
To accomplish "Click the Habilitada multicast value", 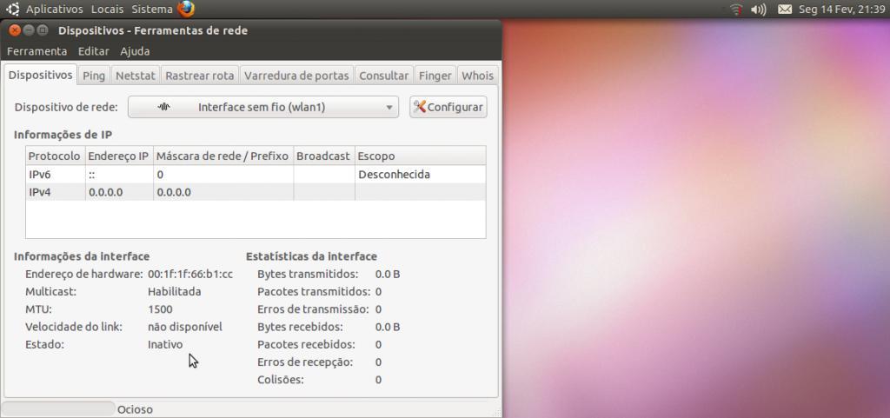I will 174,292.
